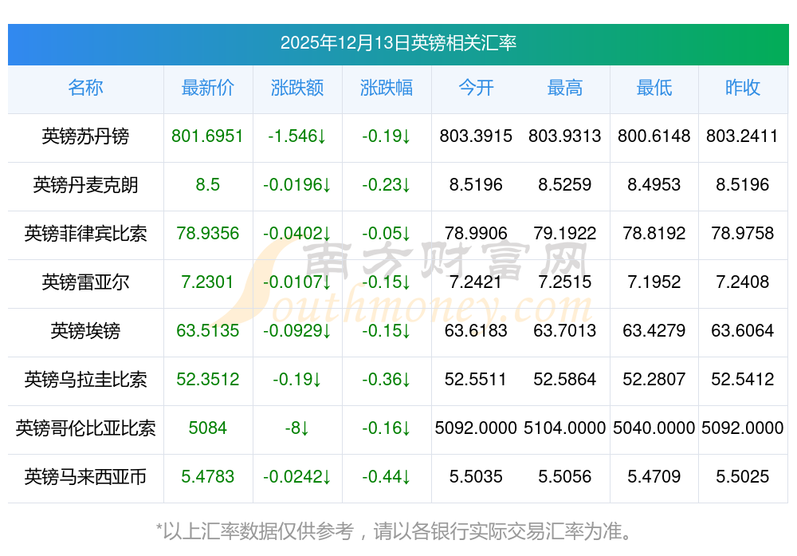This screenshot has width=797, height=556.
Task: Click previous close 78.9758
Action: click(743, 234)
